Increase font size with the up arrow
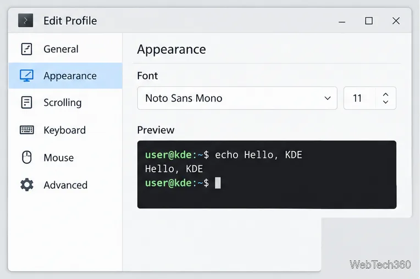 [x=385, y=94]
